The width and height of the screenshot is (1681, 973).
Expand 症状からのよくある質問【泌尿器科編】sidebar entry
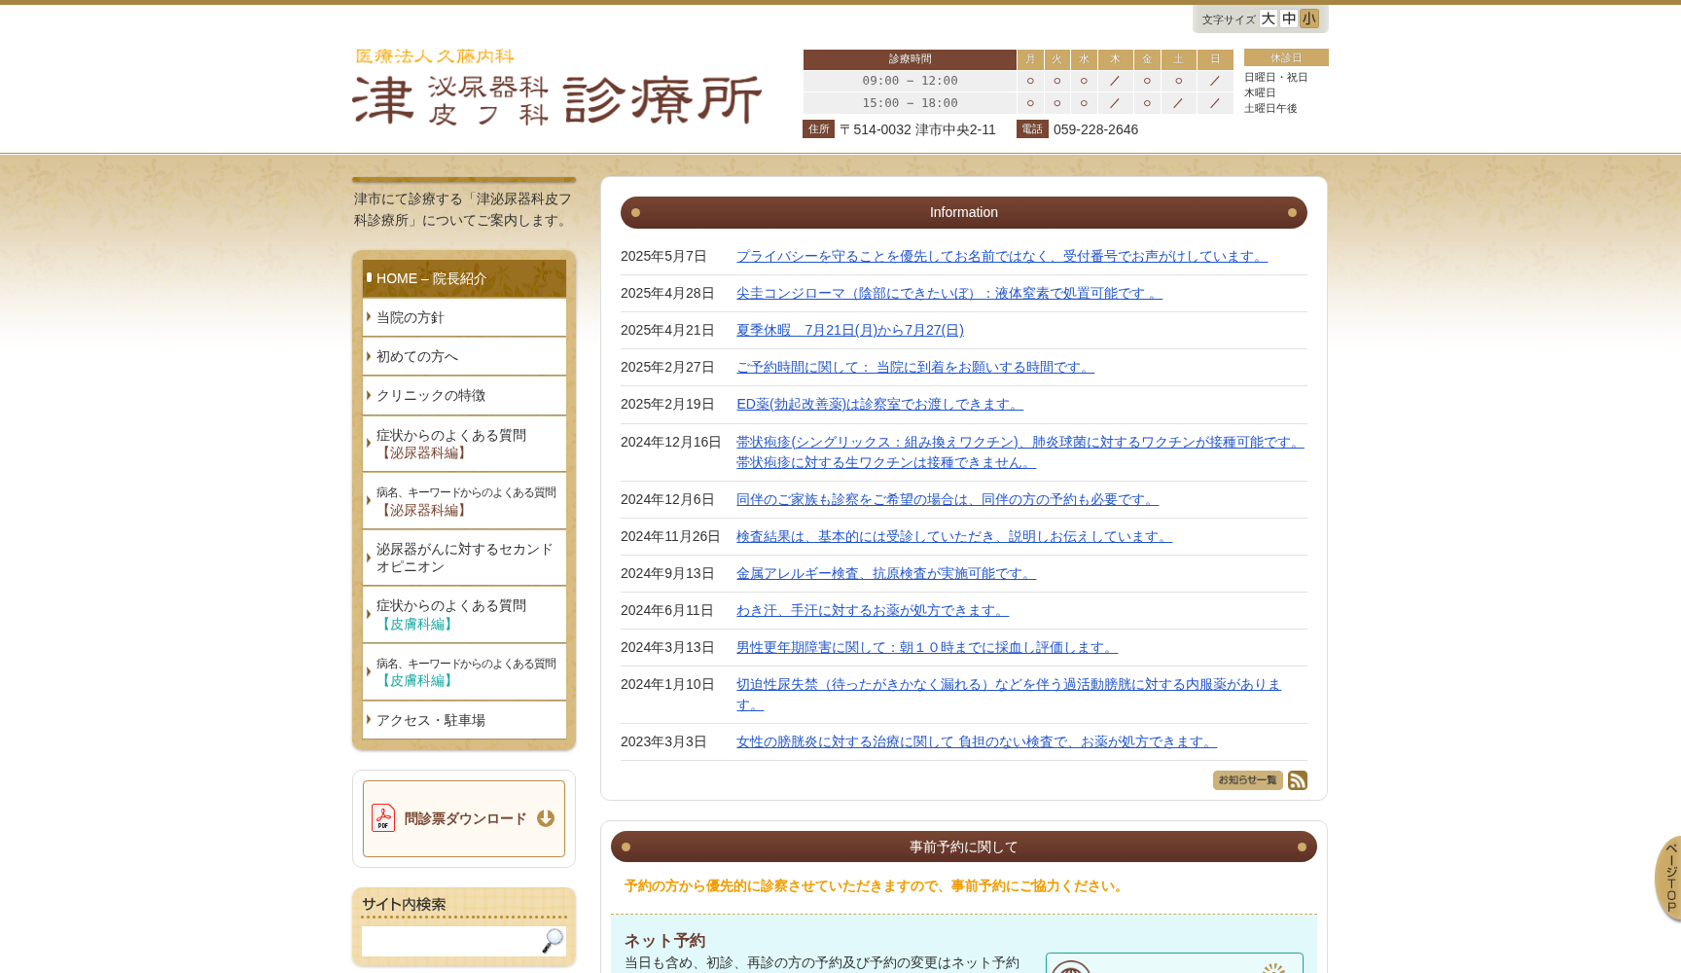coord(453,444)
